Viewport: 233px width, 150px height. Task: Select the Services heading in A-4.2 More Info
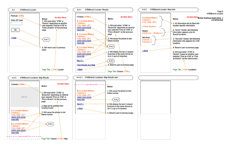coord(146,37)
